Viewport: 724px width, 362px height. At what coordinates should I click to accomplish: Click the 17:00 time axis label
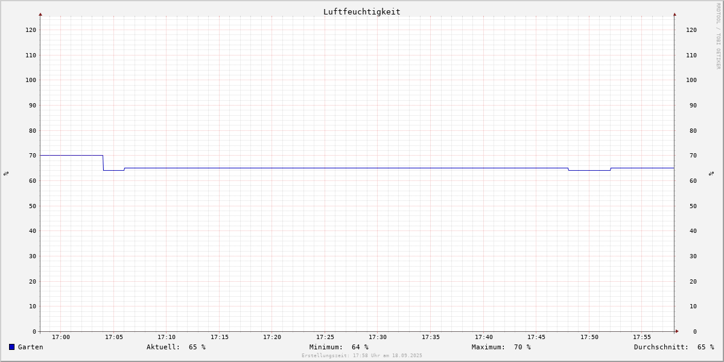click(x=61, y=337)
